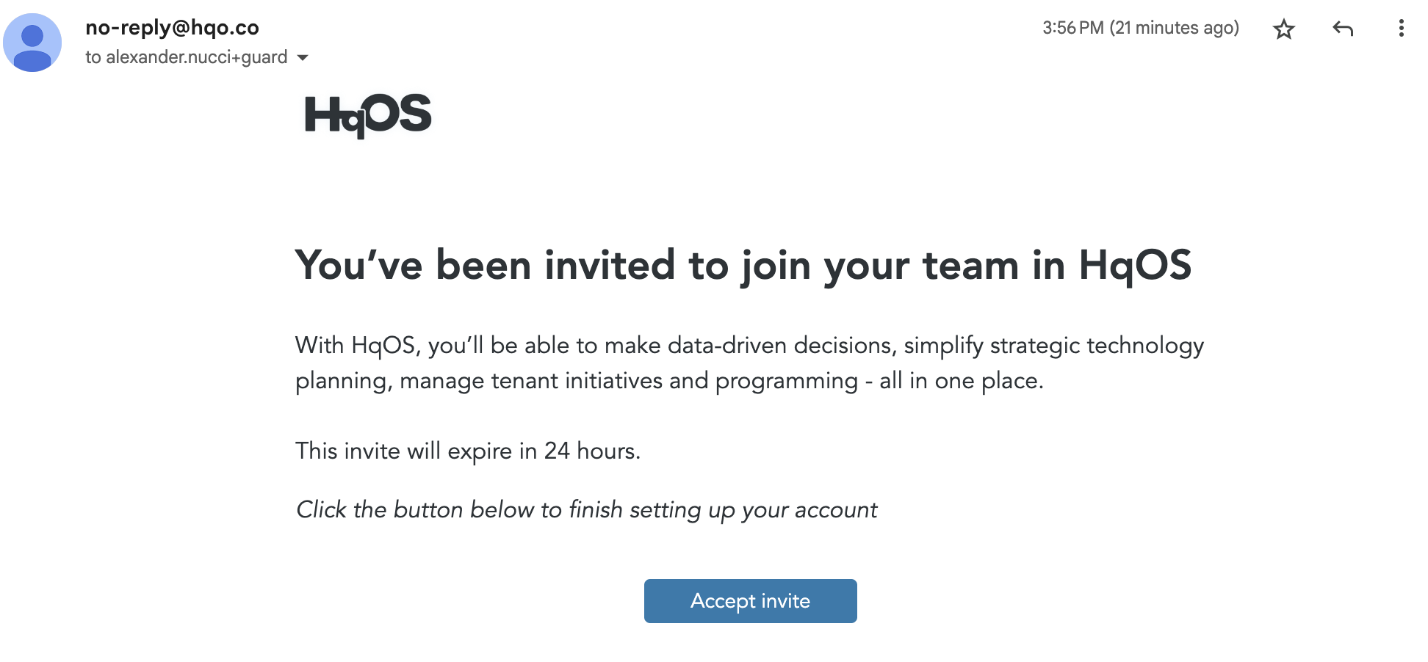Click the 3:56 PM timestamp
The height and width of the screenshot is (662, 1428).
(x=1073, y=28)
